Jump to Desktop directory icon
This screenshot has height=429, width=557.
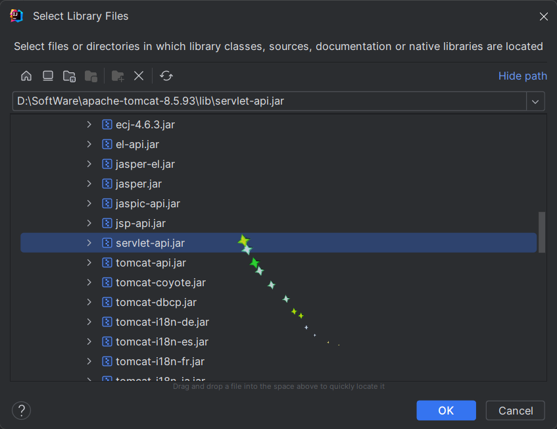pyautogui.click(x=47, y=76)
